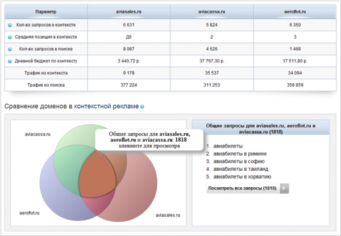This screenshot has height=236, width=341.
Task: Click the value "6 631" cell
Action: 129,25
